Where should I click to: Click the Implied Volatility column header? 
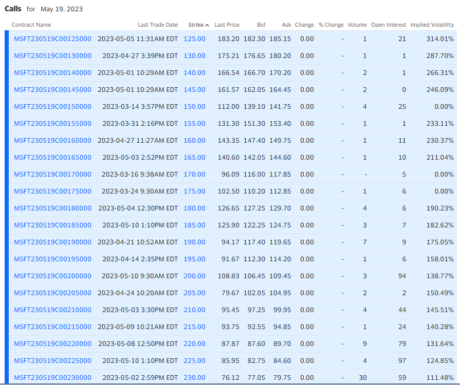point(432,25)
